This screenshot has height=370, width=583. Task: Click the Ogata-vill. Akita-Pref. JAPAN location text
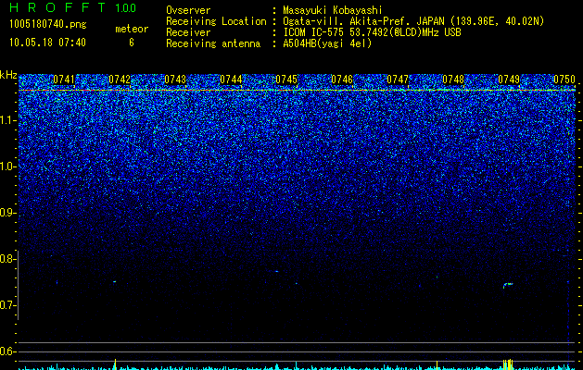(413, 21)
